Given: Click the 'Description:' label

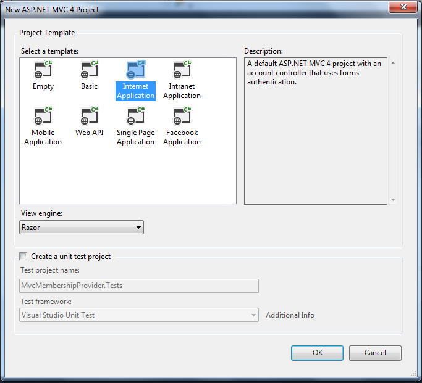Looking at the screenshot, I should [263, 51].
